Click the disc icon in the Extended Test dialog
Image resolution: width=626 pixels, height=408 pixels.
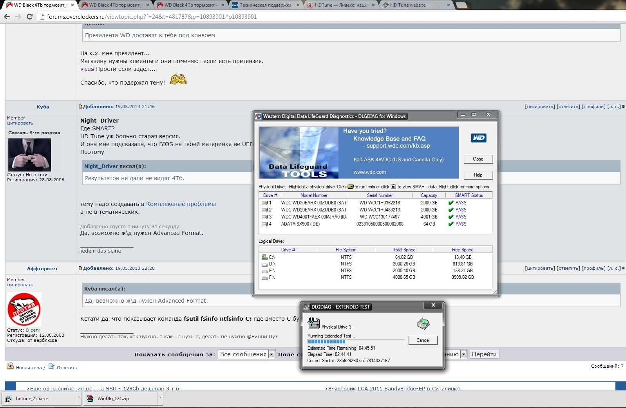423,324
